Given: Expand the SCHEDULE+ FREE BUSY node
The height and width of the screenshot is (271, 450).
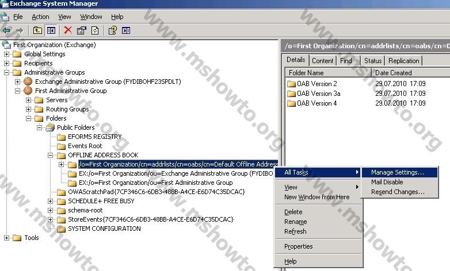Looking at the screenshot, I should pos(50,201).
